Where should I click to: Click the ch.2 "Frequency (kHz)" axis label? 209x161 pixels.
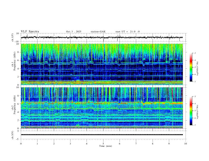[15, 105]
